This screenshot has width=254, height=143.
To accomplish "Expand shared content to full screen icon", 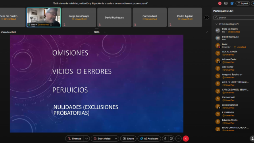I will [207, 32].
